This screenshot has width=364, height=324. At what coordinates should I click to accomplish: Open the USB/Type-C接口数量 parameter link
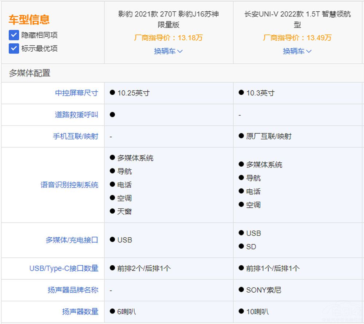pyautogui.click(x=64, y=268)
